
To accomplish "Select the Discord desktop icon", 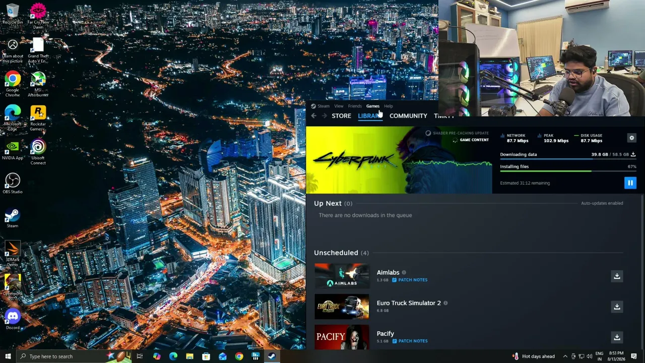I will pos(13,319).
